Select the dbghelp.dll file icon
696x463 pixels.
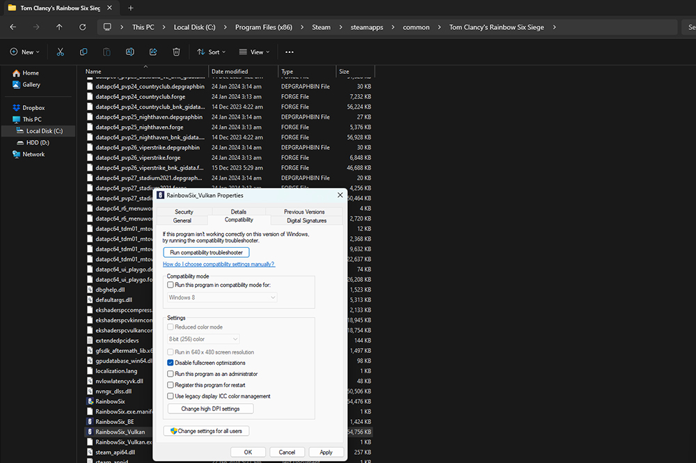pos(90,290)
